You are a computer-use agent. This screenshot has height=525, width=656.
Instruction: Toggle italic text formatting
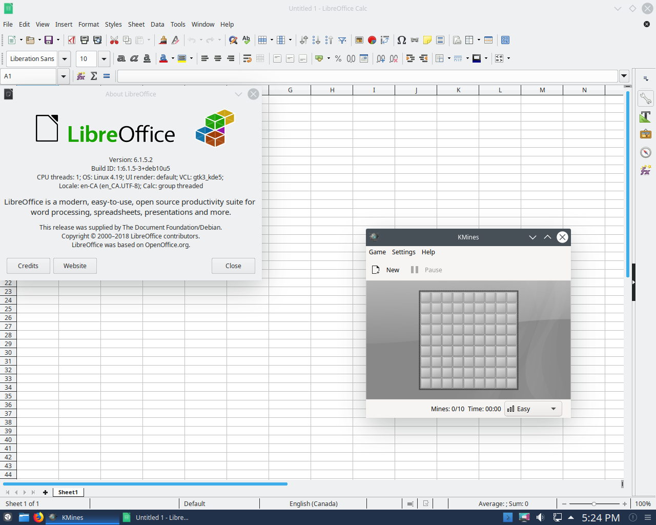tap(134, 58)
